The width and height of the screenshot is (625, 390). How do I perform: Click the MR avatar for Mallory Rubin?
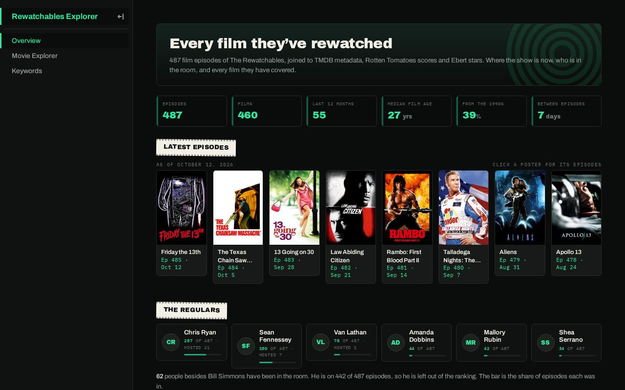(x=471, y=342)
